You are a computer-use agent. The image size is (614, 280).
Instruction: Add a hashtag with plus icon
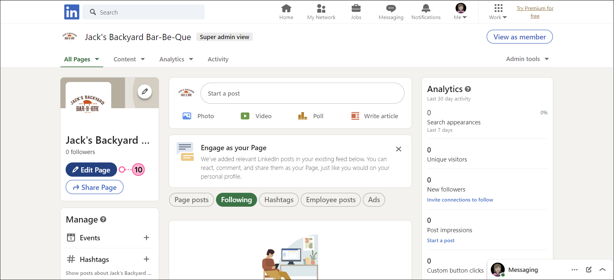146,259
